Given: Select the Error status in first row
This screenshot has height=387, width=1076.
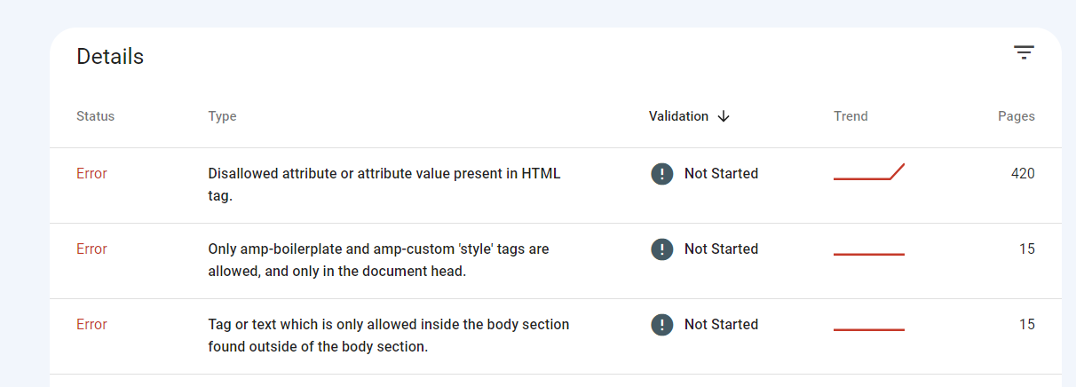Looking at the screenshot, I should (91, 174).
